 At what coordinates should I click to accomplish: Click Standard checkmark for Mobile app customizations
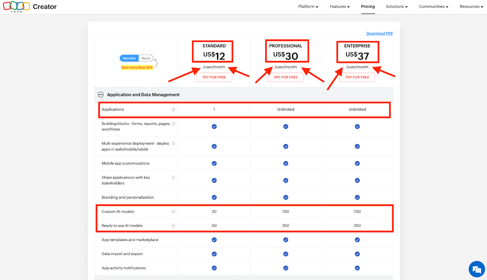pos(214,163)
